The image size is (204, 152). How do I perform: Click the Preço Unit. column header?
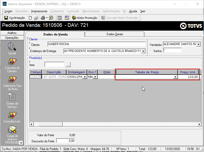click(188, 72)
